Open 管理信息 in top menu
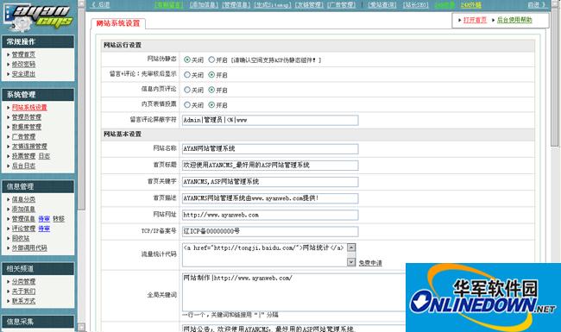This screenshot has width=561, height=332. pyautogui.click(x=236, y=4)
